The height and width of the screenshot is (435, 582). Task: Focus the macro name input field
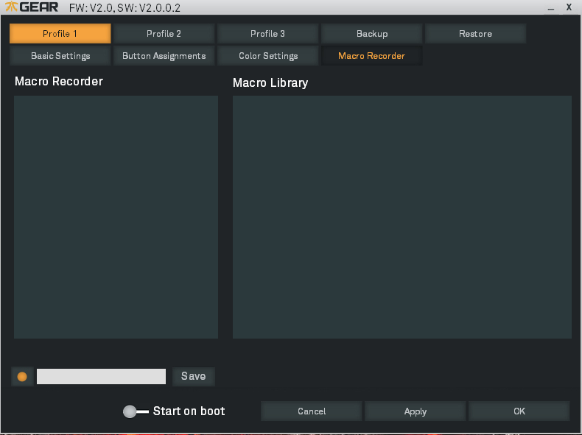coord(102,376)
